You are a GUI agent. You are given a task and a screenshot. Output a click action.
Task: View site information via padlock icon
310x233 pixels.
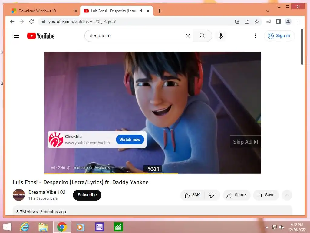pyautogui.click(x=44, y=22)
